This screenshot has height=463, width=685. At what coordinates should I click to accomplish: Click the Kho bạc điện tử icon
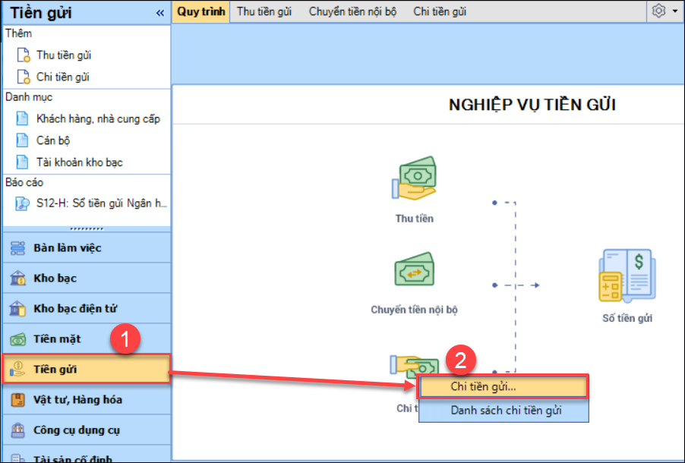coord(18,309)
